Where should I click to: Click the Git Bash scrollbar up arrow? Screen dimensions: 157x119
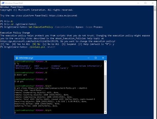point(105,62)
